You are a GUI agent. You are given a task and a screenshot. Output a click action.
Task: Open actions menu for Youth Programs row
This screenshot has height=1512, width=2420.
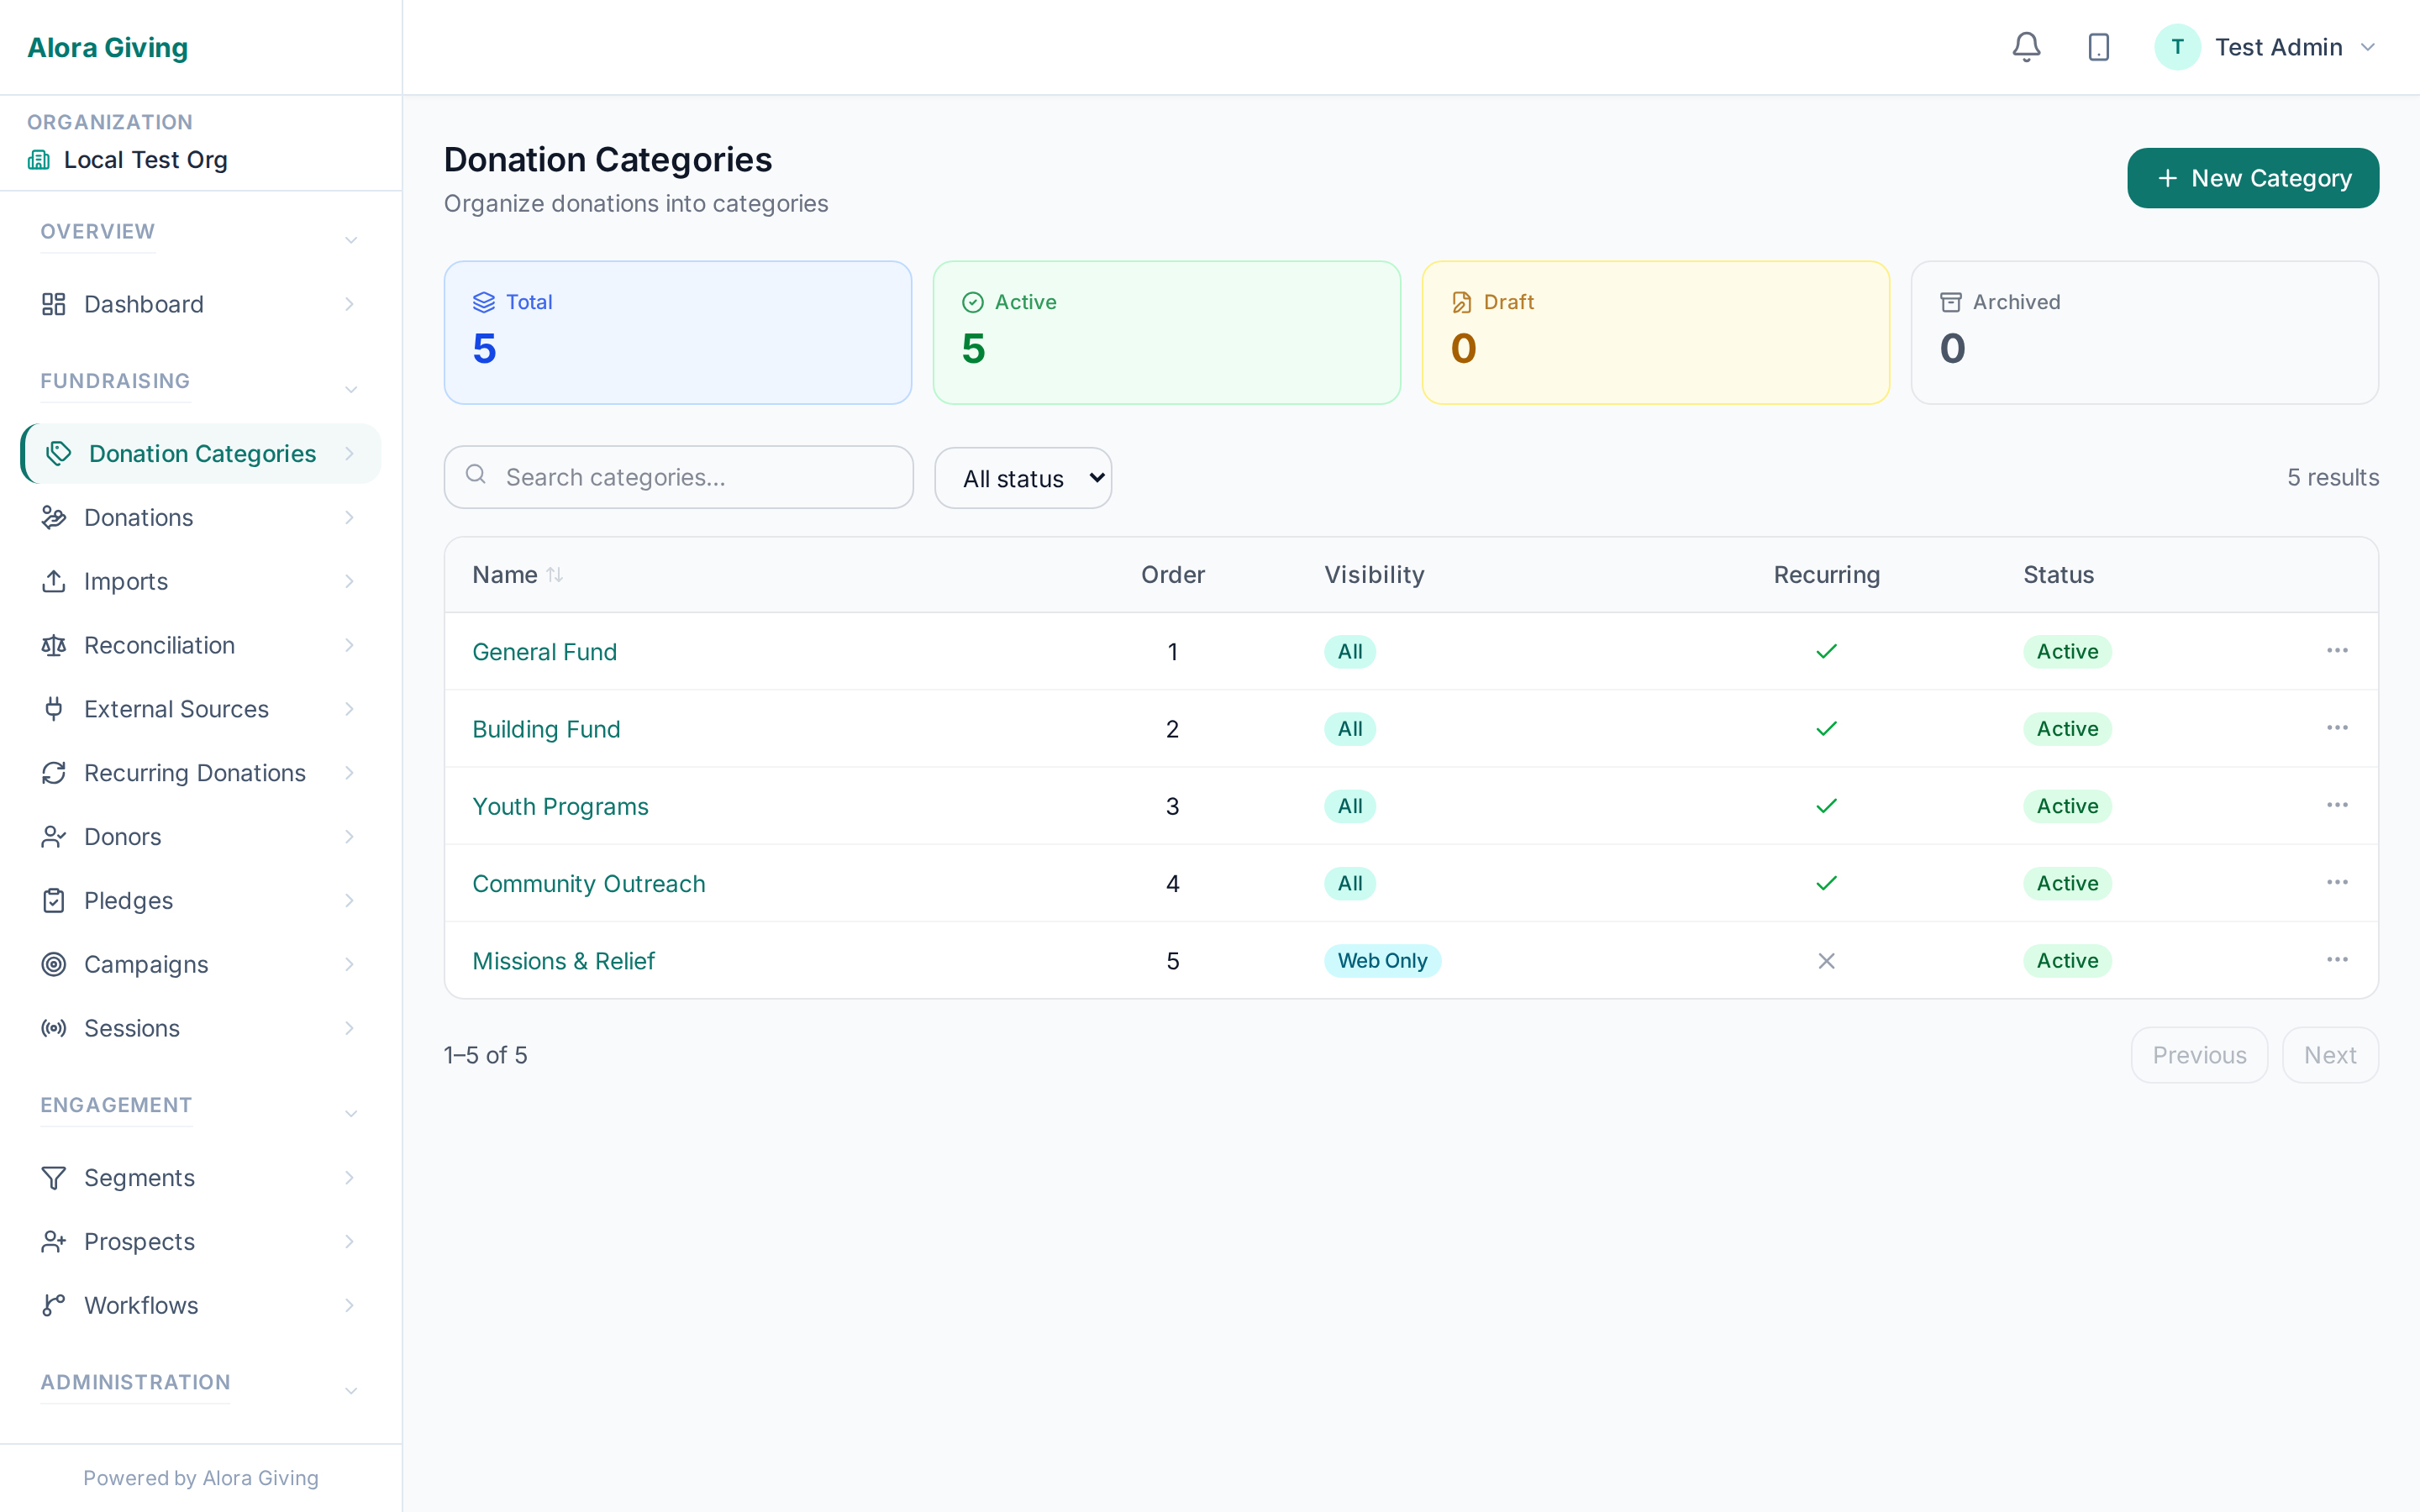[2336, 805]
